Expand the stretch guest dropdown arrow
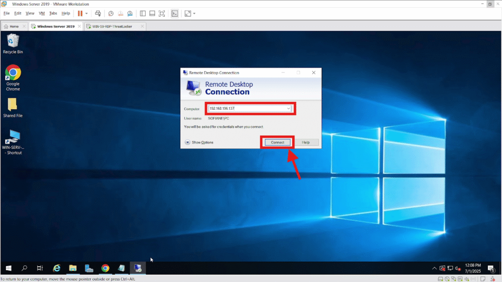 coord(194,13)
